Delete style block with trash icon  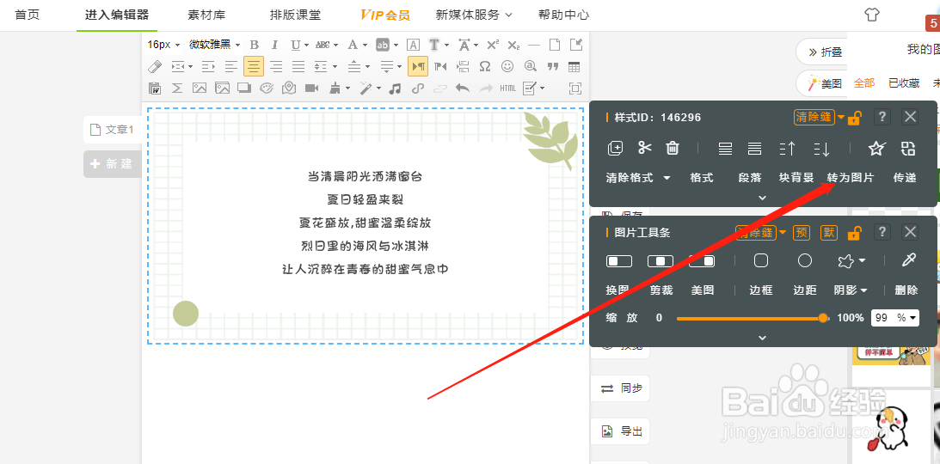click(673, 148)
